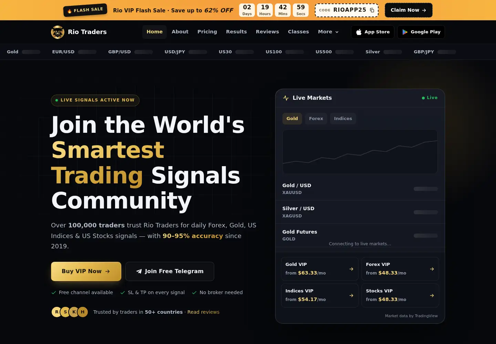496x344 pixels.
Task: Click the avatar circle labeled R
Action: point(56,312)
